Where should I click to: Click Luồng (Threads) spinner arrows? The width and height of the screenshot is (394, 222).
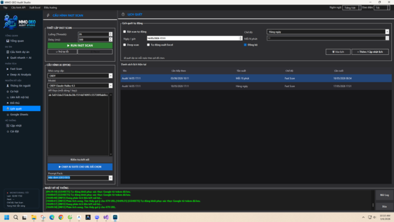111,34
